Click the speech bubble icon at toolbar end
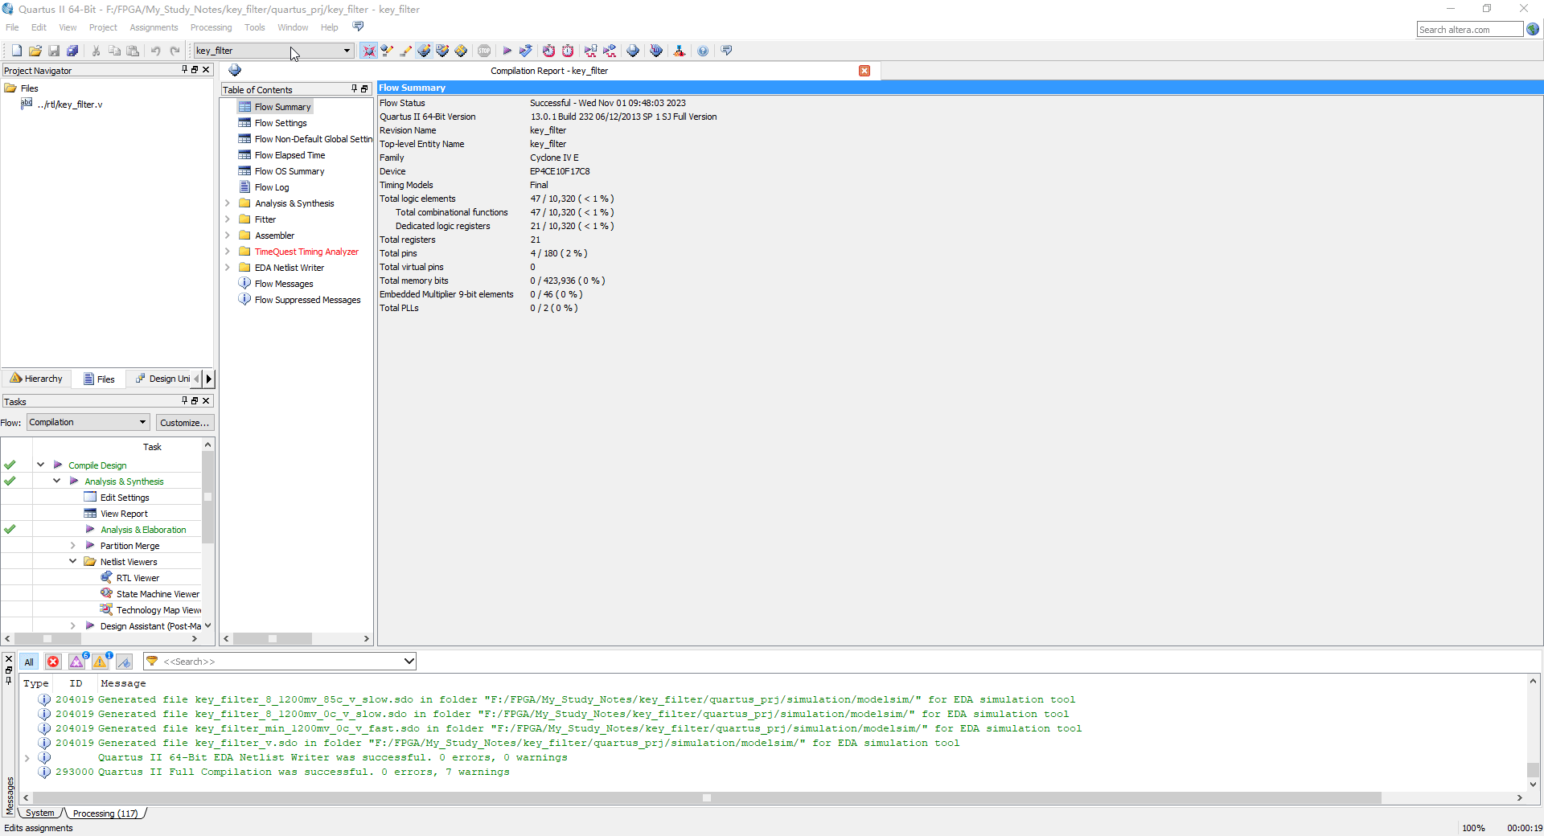 click(727, 51)
